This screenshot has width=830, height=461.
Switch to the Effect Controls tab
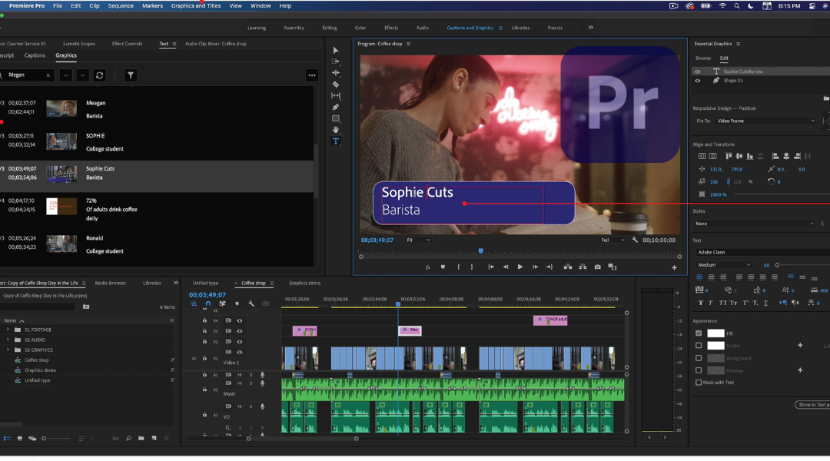[x=127, y=44]
